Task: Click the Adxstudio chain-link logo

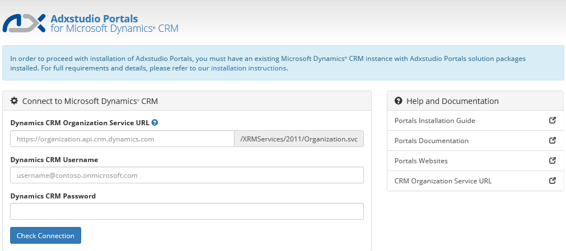Action: pos(24,23)
